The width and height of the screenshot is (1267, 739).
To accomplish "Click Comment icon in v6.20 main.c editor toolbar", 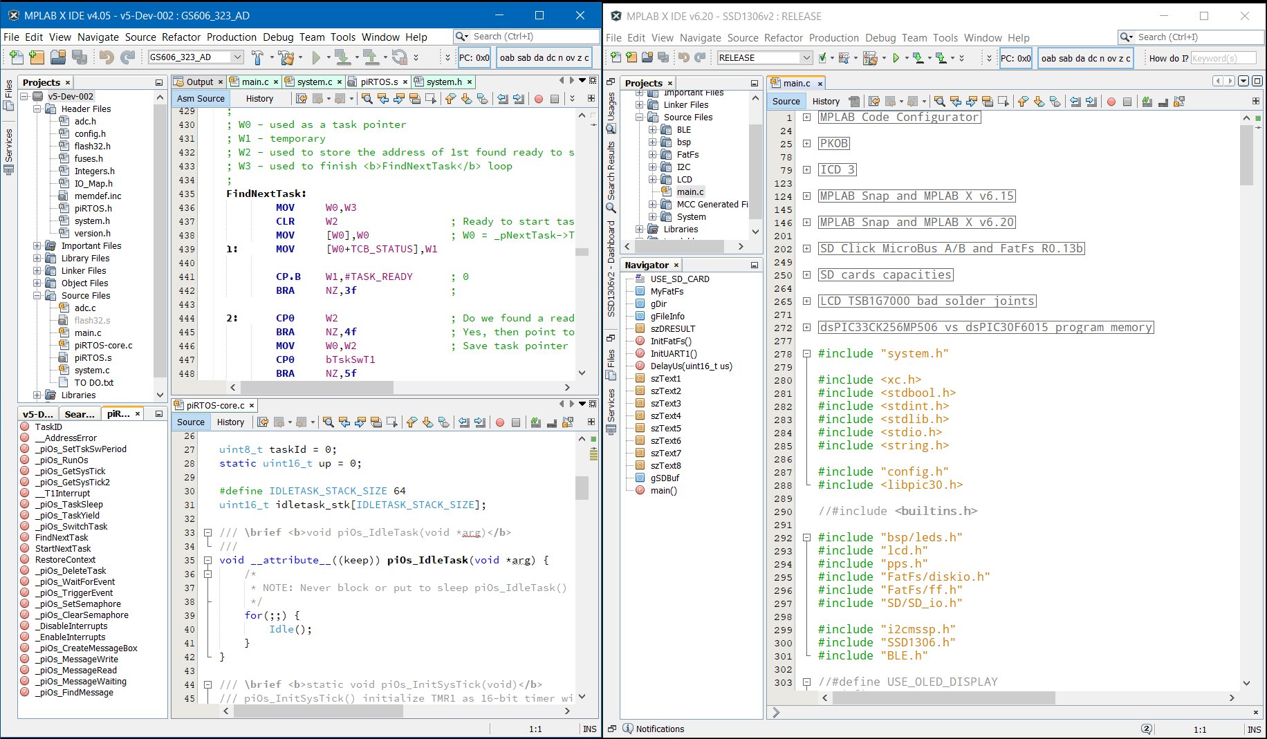I will tap(1147, 102).
